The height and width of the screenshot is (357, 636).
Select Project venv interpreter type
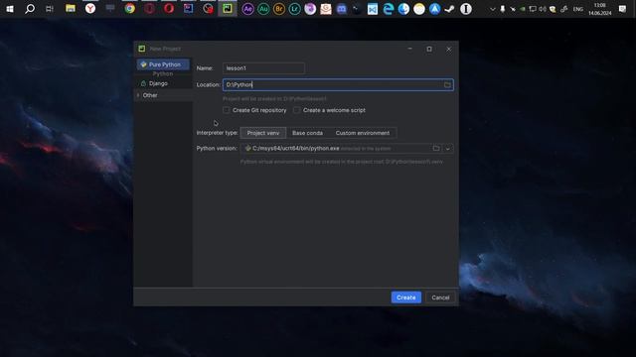262,133
